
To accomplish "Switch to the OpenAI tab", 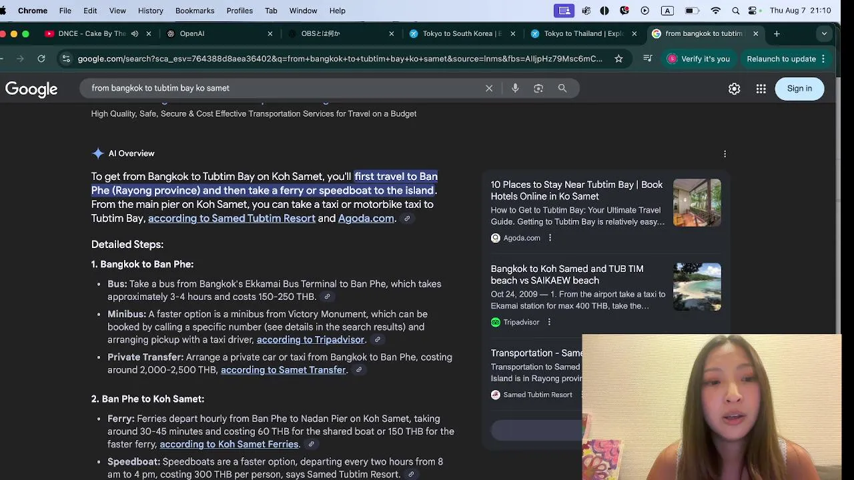I will coord(192,33).
